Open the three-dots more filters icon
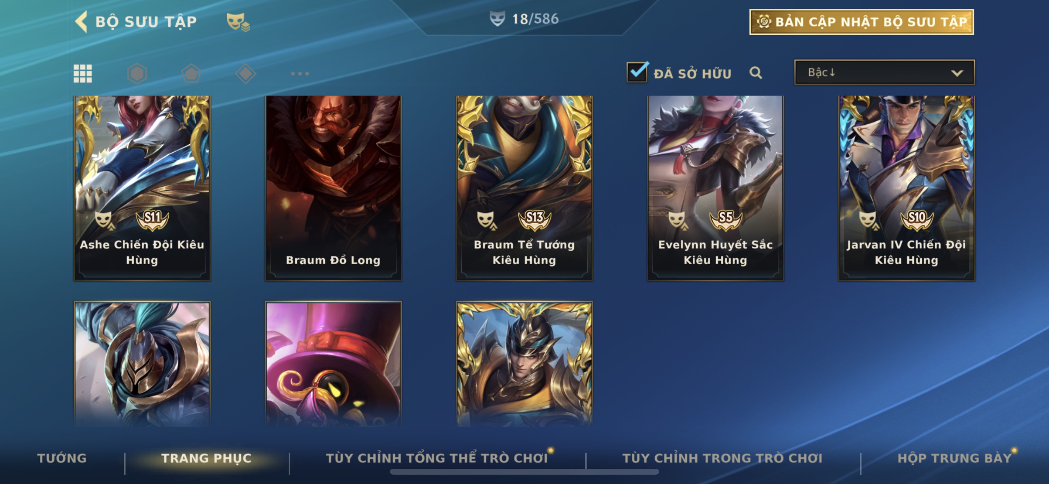Image resolution: width=1049 pixels, height=484 pixels. click(300, 74)
